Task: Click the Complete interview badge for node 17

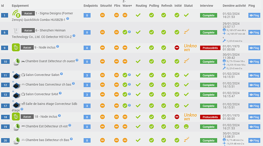Action: tap(208, 106)
